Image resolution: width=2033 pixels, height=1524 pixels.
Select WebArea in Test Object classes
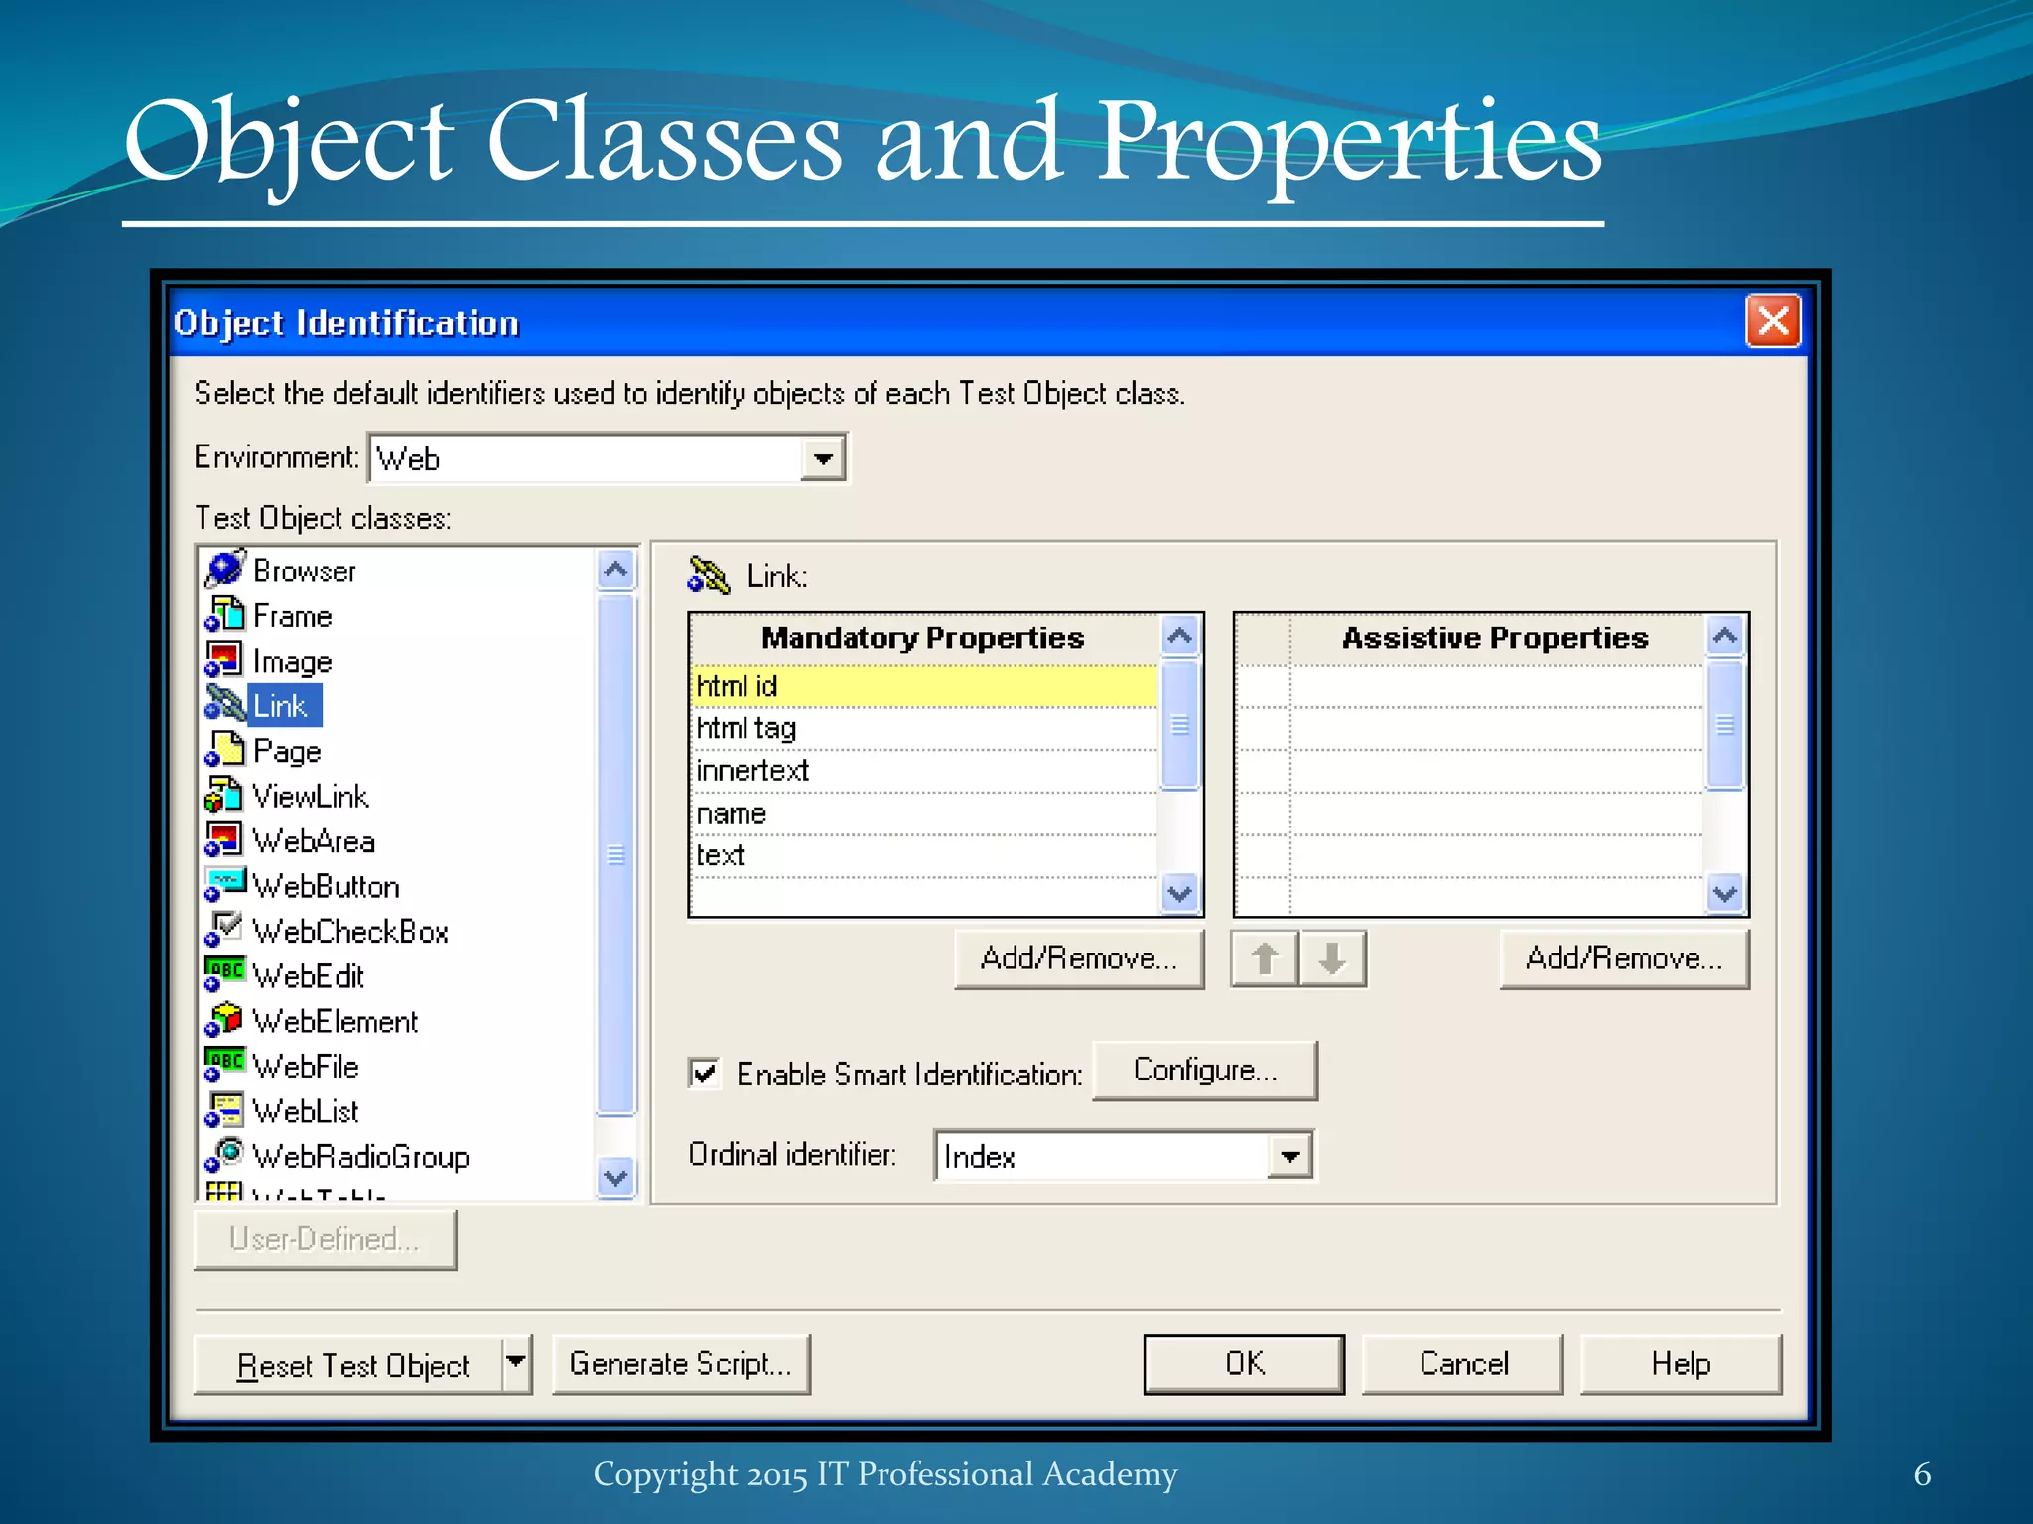(314, 841)
